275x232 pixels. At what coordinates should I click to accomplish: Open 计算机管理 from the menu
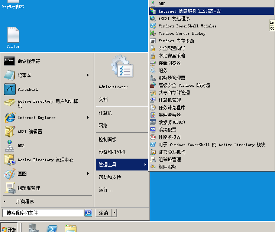pos(211,100)
